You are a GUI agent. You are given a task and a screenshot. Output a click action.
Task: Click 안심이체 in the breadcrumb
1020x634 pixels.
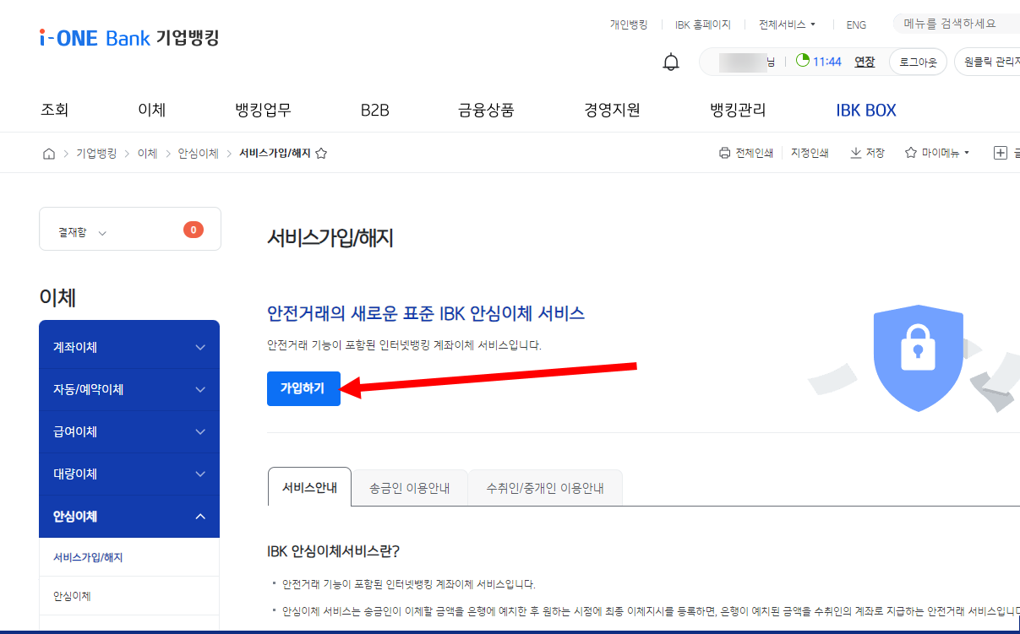pos(198,153)
